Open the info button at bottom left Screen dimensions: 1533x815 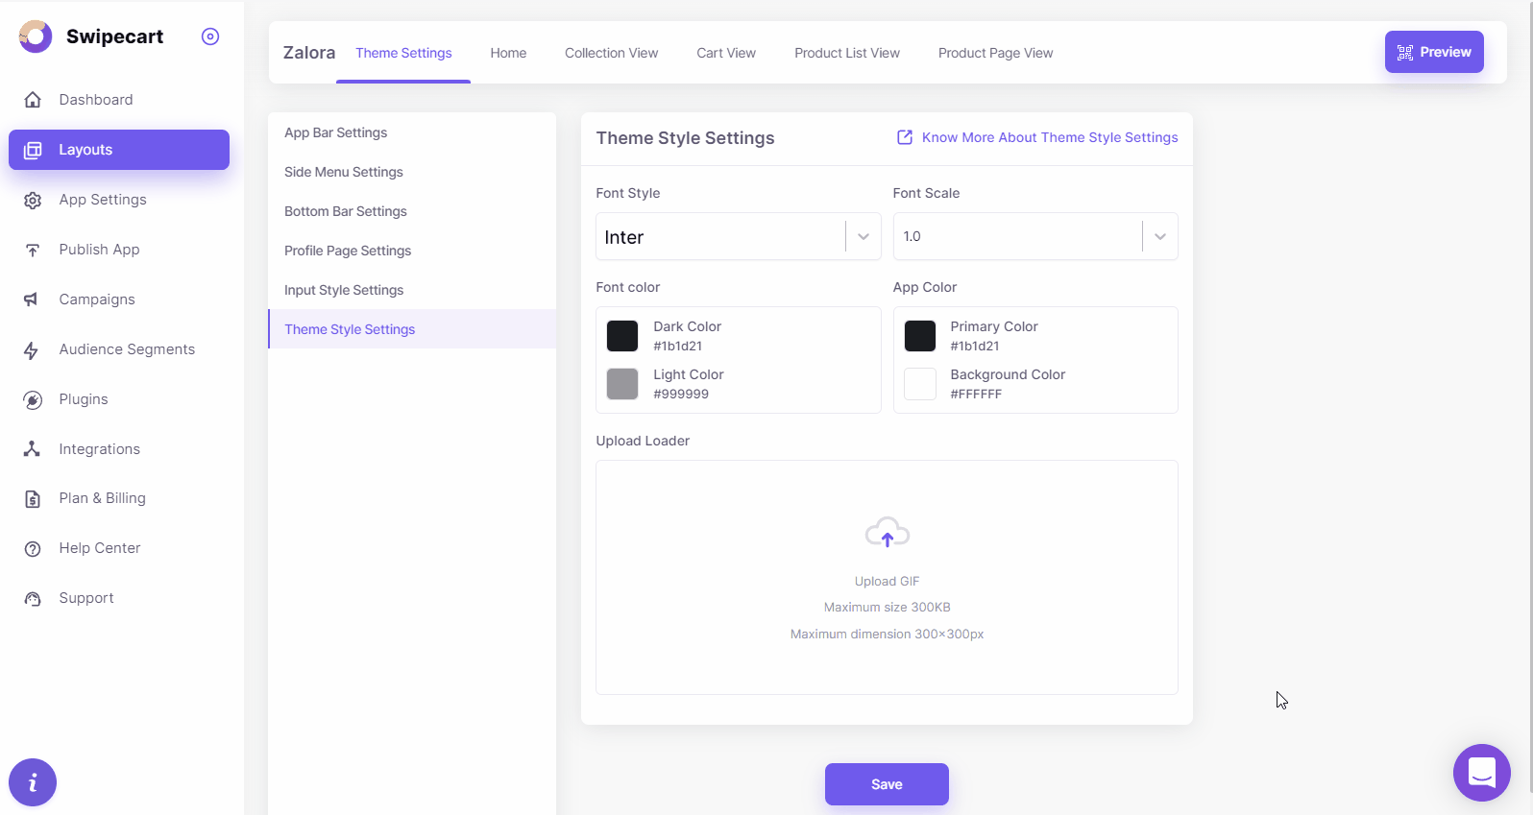[x=33, y=782]
